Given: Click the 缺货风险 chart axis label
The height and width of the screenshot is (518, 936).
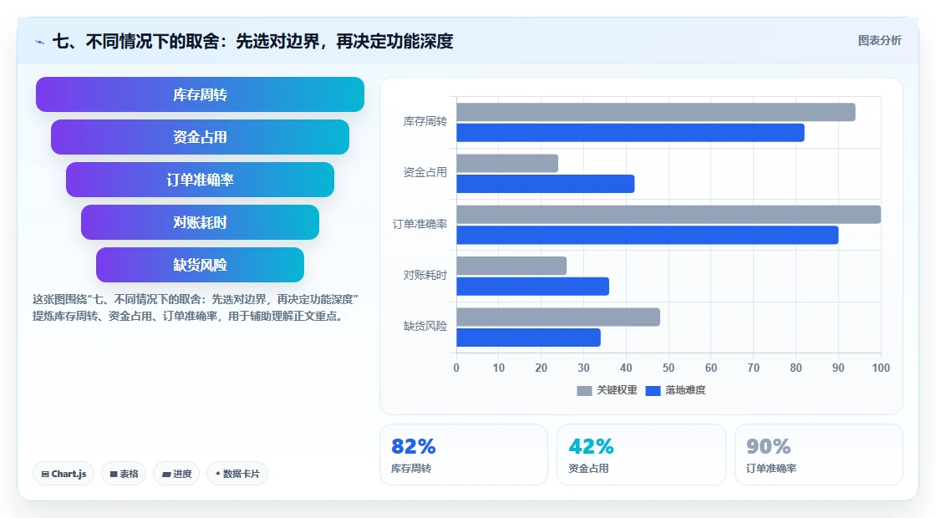Looking at the screenshot, I should (x=425, y=327).
